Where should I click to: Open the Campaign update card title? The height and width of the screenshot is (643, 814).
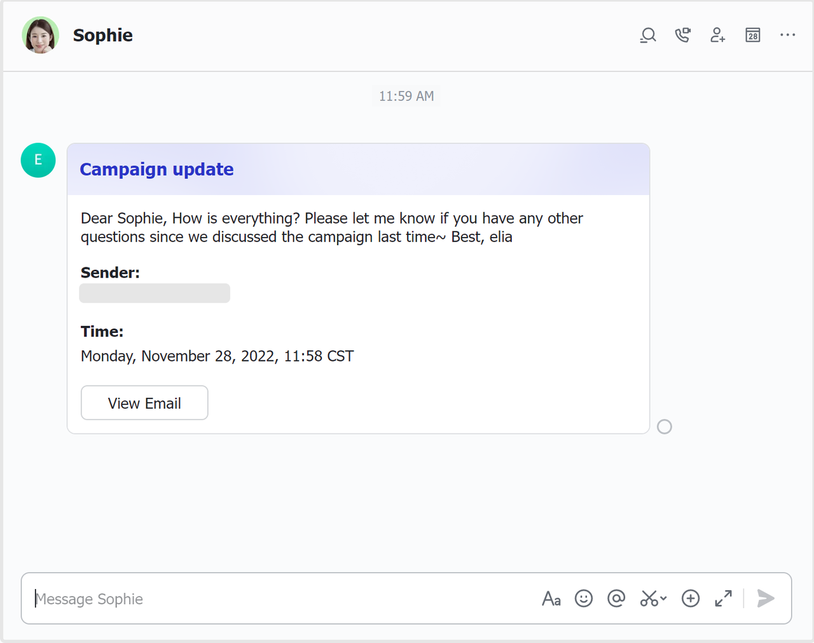click(x=156, y=170)
